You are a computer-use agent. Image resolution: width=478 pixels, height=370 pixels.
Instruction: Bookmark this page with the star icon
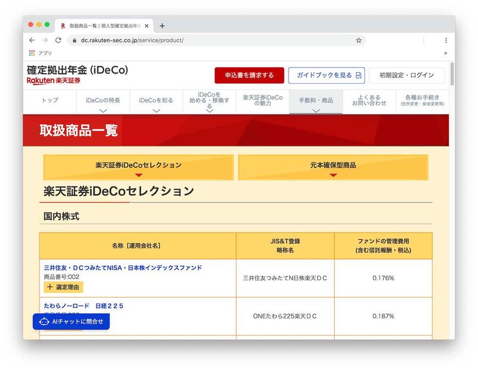358,40
